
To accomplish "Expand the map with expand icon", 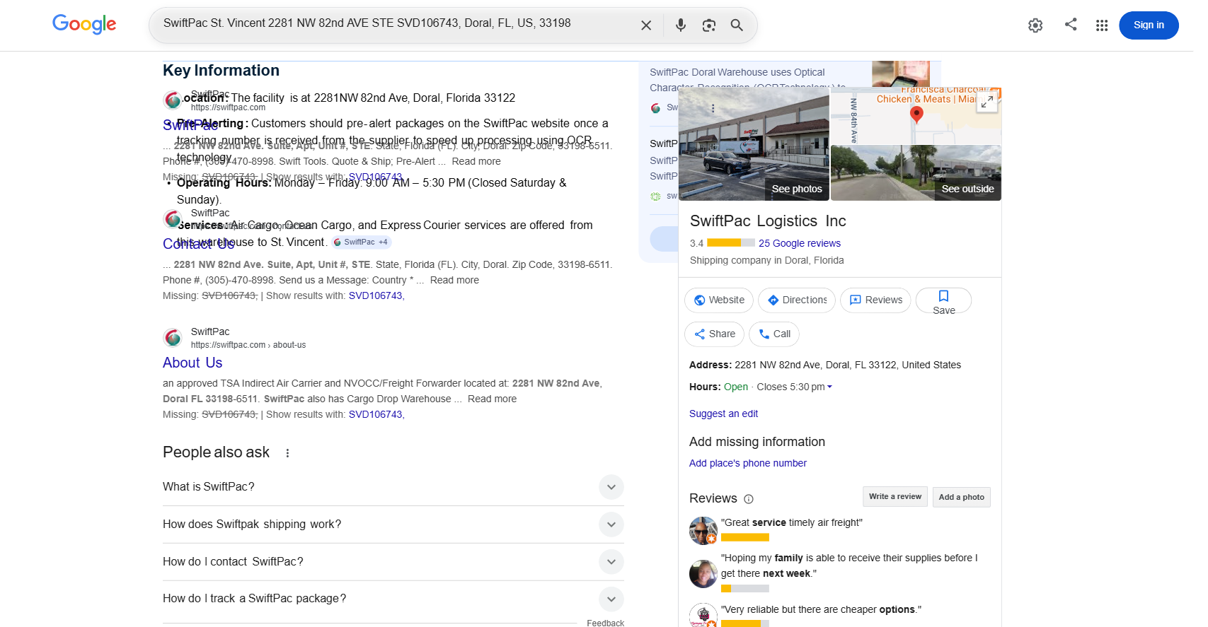I will (986, 102).
